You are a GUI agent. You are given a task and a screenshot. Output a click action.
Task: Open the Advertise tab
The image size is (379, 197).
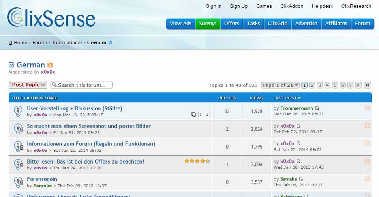click(x=306, y=24)
